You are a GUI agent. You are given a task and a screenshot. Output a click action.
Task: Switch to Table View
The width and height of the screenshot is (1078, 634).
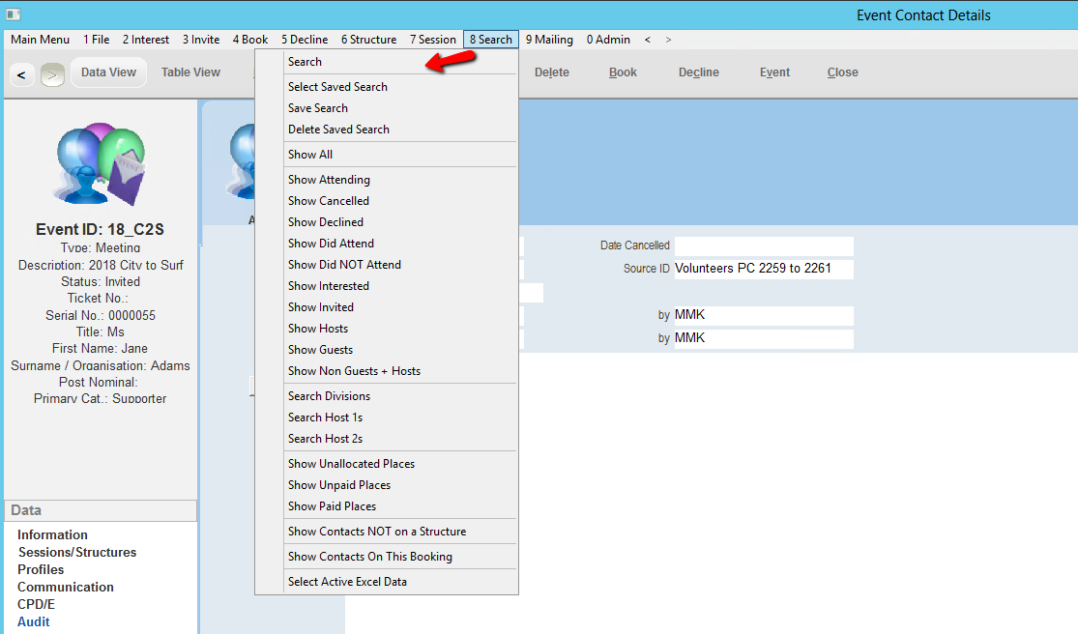coord(190,72)
